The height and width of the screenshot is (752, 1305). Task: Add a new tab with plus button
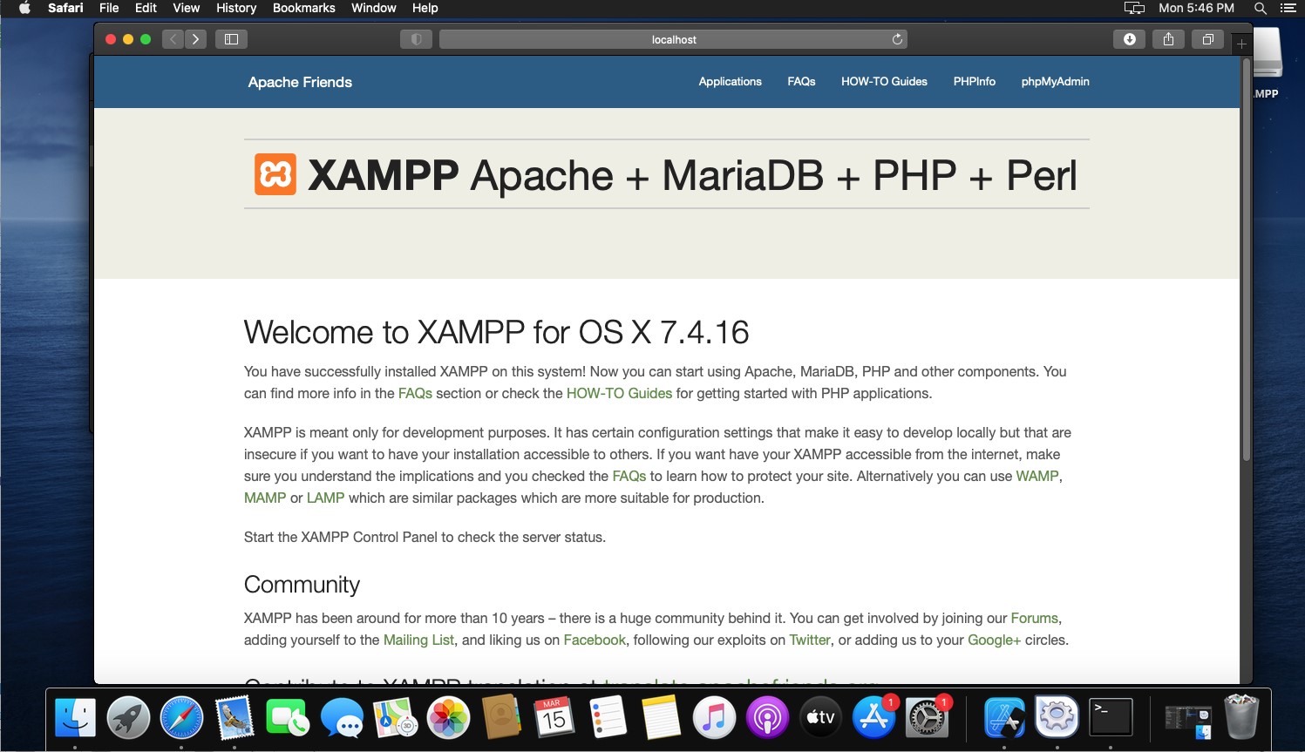(1241, 44)
